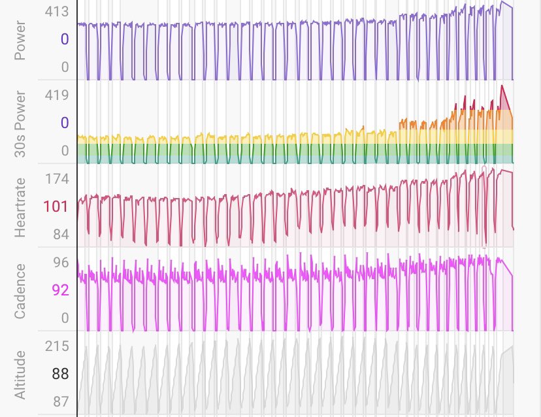The width and height of the screenshot is (541, 417).
Task: Click the heartrate dropout spike marker
Action: 484,207
